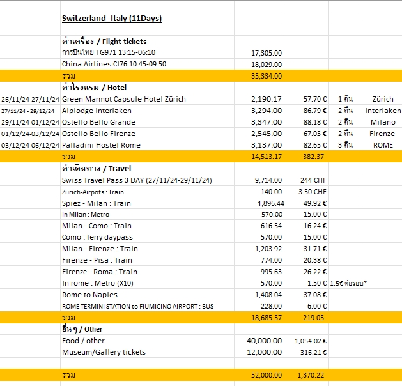Click the city cell 'Interlaken'
Screen dimensions: 402x386
[x=383, y=111]
